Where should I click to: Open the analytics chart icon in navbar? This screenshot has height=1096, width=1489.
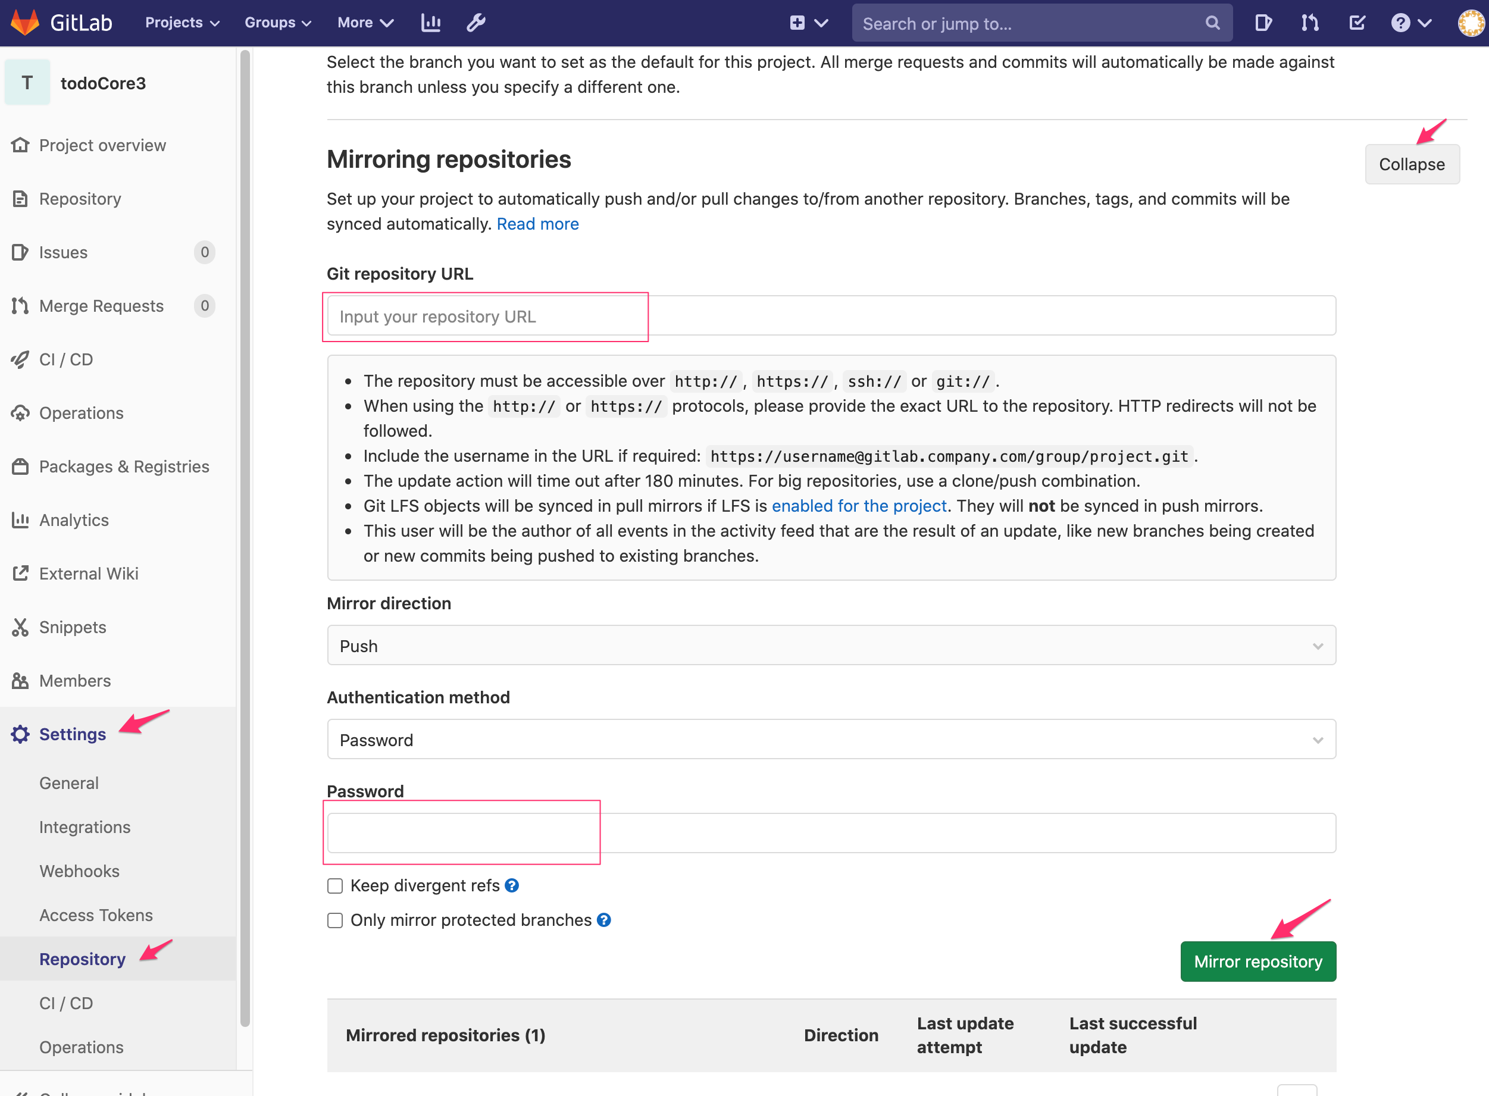click(431, 23)
